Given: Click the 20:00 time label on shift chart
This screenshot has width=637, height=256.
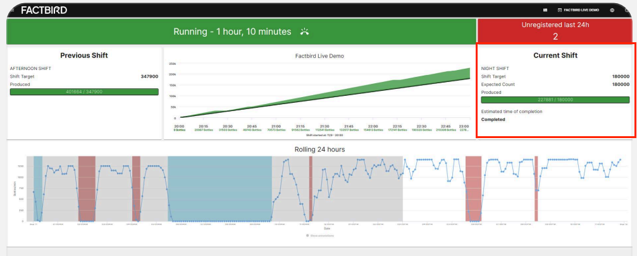Looking at the screenshot, I should [x=179, y=126].
